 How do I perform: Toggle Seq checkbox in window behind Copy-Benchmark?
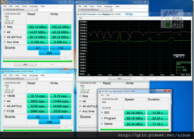[80, 96]
